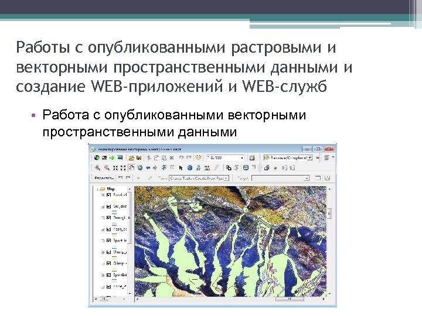This screenshot has width=422, height=316.
Task: Click the editor toolbar undo icon
Action: (x=121, y=178)
